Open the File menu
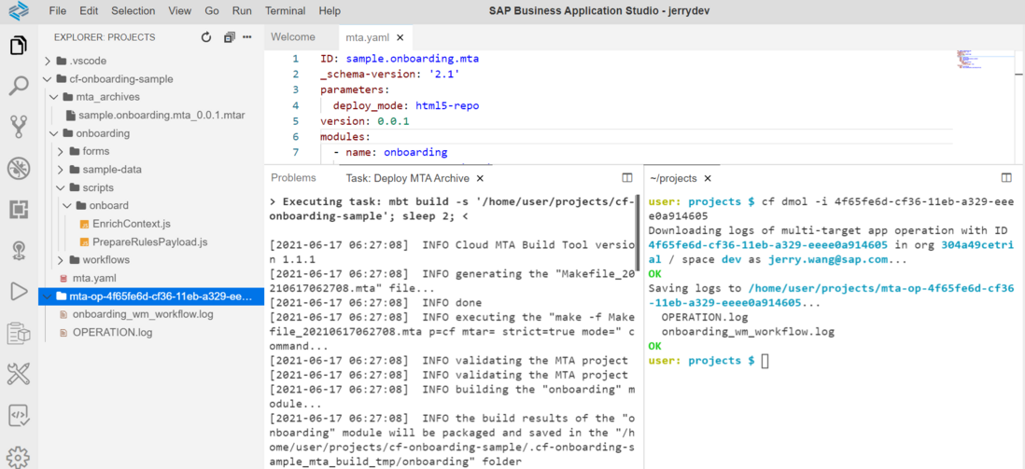 point(58,10)
